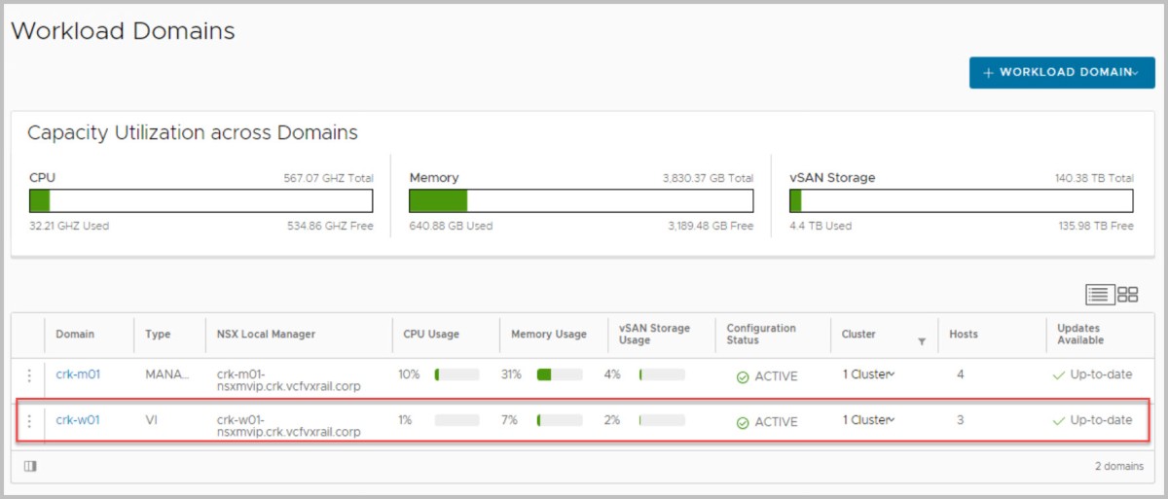
Task: Click ACTIVE status checkmark for crk-m01
Action: click(x=743, y=377)
